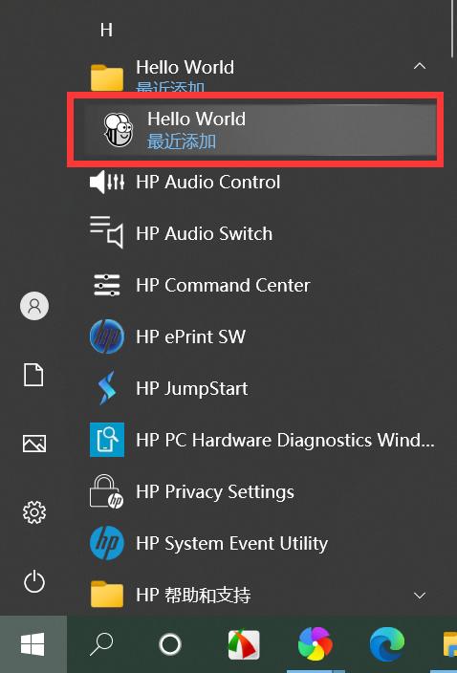Launch the Hello World bee app

[256, 129]
